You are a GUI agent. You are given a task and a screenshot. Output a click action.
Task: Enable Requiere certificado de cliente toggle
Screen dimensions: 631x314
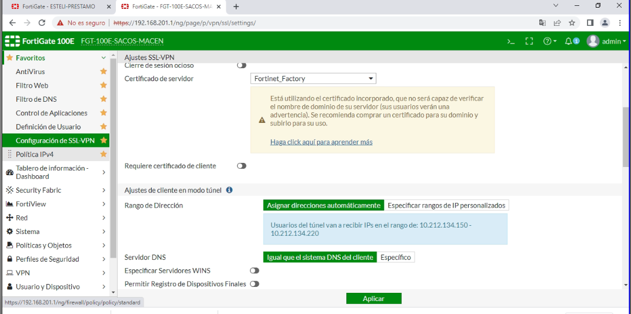241,166
